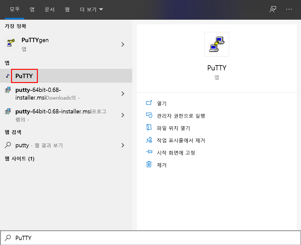Click the file location icon

149,127
